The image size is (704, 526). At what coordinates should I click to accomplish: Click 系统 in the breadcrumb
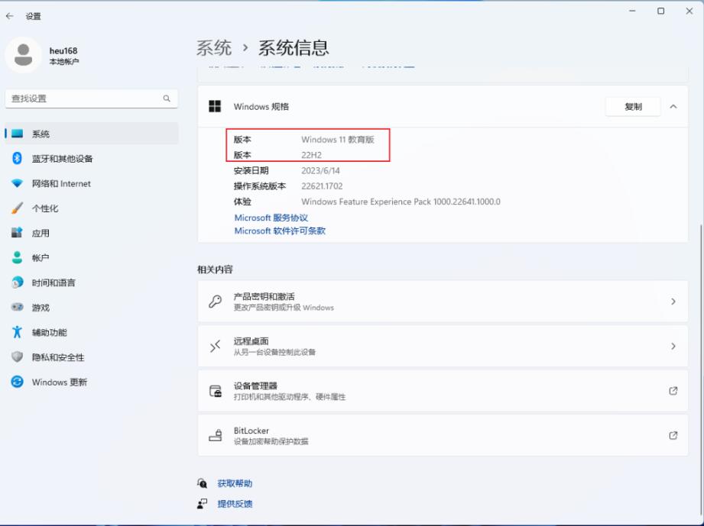pyautogui.click(x=214, y=47)
